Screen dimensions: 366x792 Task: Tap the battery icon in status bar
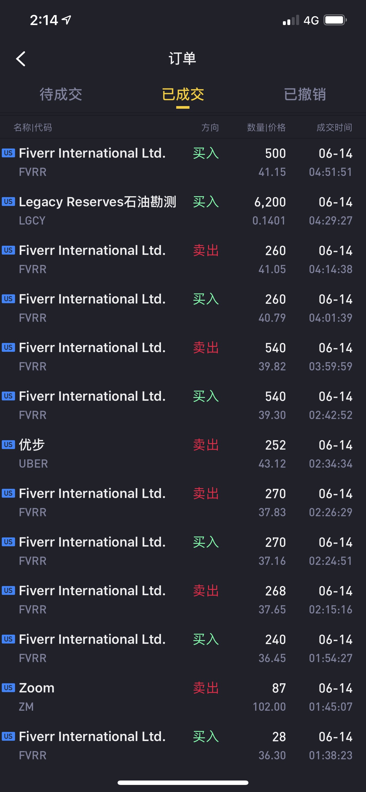pos(335,20)
